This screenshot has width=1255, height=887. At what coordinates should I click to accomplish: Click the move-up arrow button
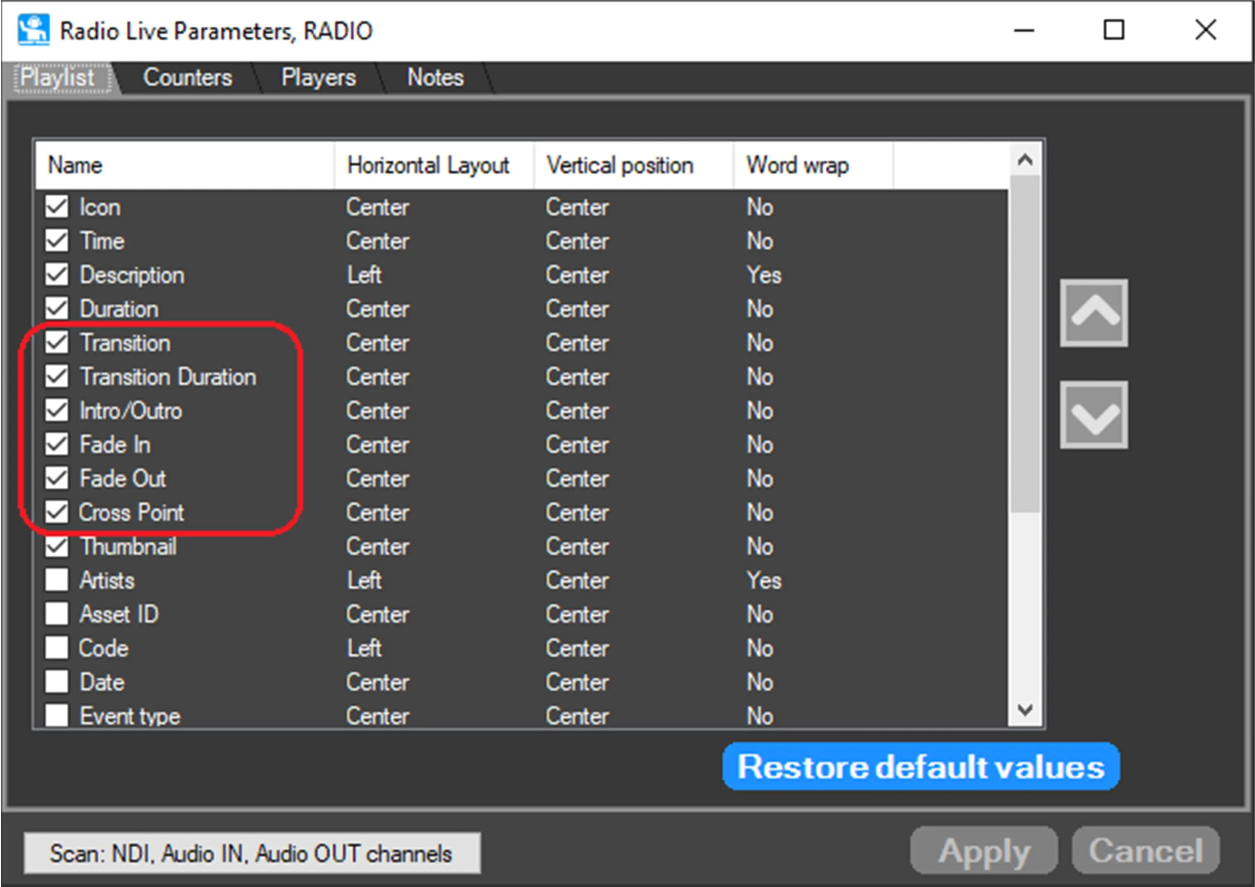(x=1094, y=313)
